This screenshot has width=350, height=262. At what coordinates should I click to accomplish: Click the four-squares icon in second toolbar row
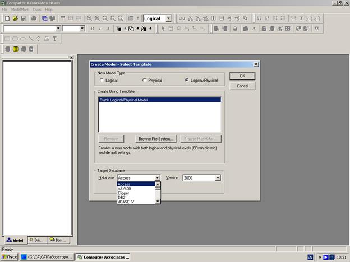click(x=288, y=29)
